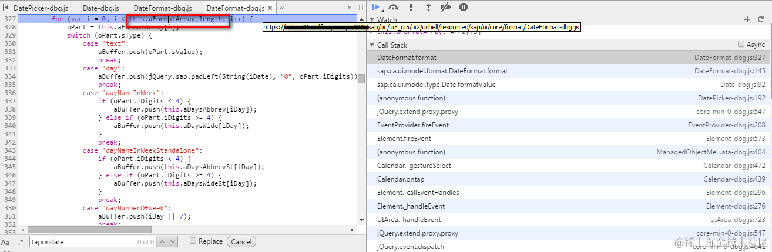Resume script execution
This screenshot has width=772, height=252.
[377, 7]
